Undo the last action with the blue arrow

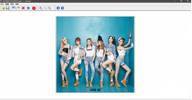coord(14,8)
